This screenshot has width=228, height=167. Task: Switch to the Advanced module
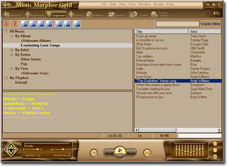[x=34, y=15]
